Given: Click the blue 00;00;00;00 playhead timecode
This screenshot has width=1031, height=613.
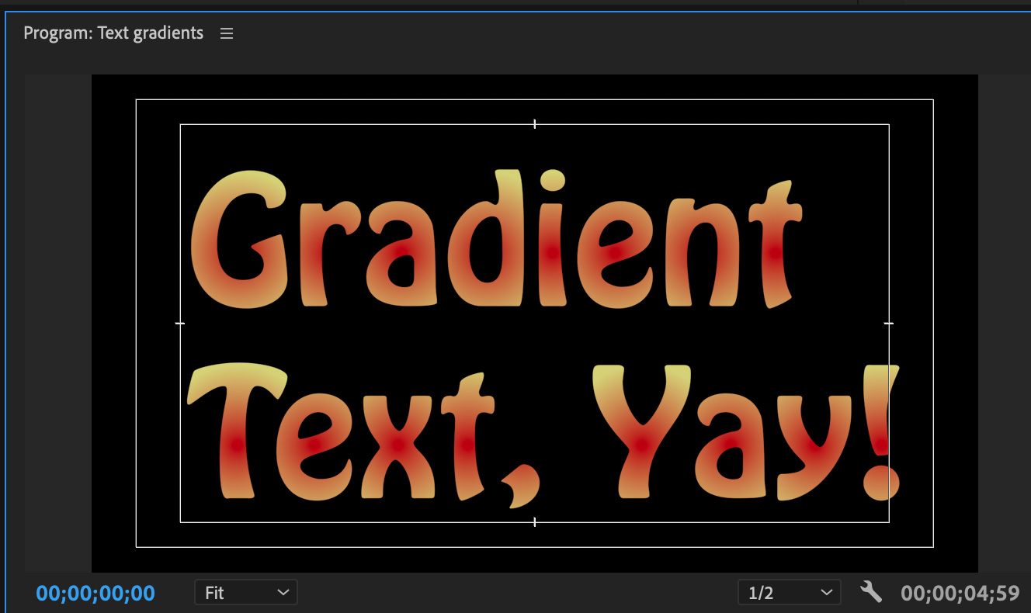Looking at the screenshot, I should point(95,594).
